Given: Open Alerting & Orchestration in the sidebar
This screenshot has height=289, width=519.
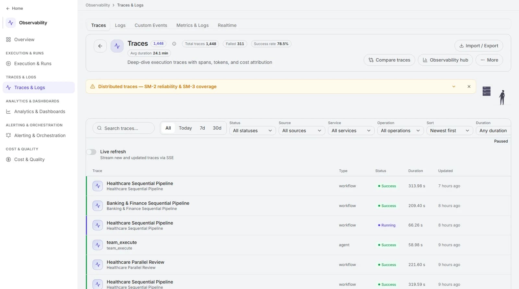Looking at the screenshot, I should point(39,135).
